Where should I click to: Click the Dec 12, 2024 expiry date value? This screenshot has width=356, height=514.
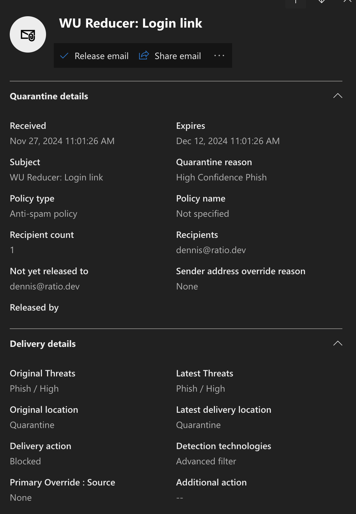point(228,141)
